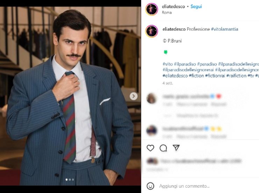Click the avatar beside the caption text
Image resolution: width=259 pixels, height=193 pixels.
(x=152, y=31)
